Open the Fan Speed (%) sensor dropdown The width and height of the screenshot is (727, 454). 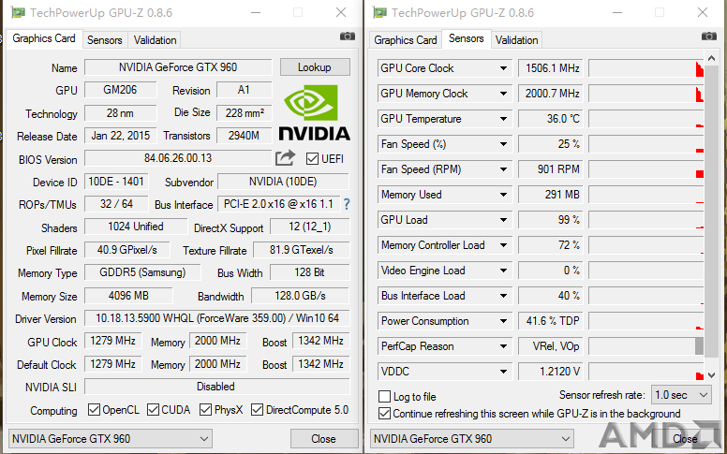[x=503, y=144]
